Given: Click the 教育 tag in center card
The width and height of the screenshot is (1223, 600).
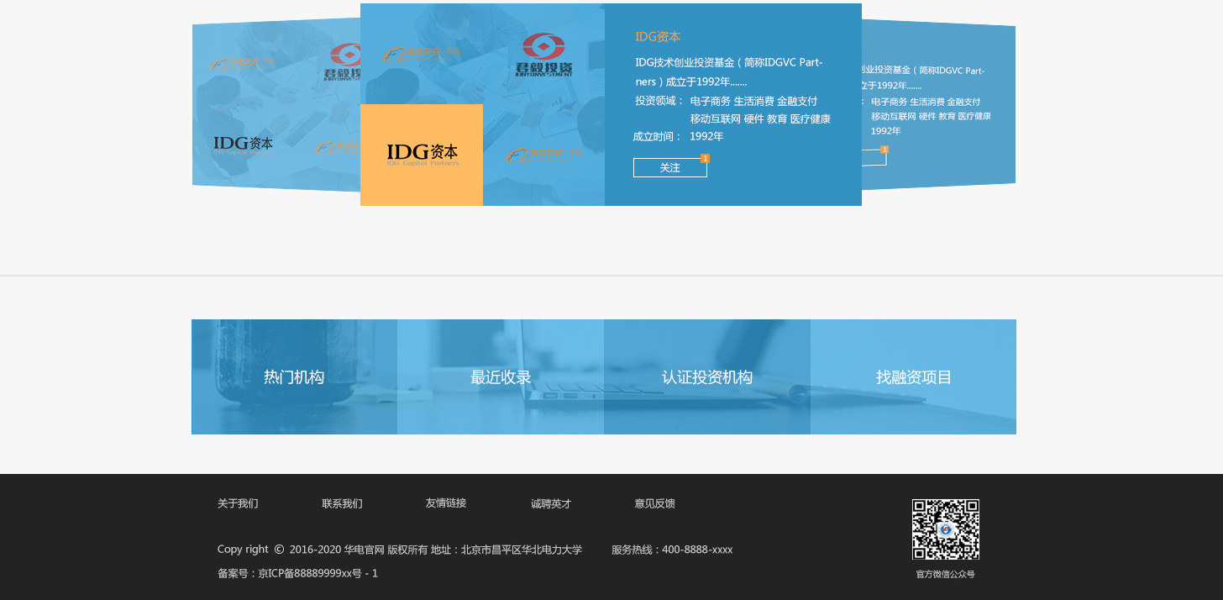Looking at the screenshot, I should (x=777, y=119).
